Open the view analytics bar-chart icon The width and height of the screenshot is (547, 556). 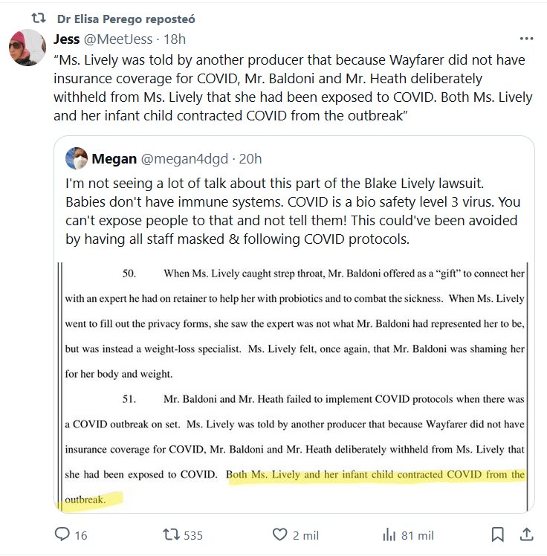[x=389, y=534]
